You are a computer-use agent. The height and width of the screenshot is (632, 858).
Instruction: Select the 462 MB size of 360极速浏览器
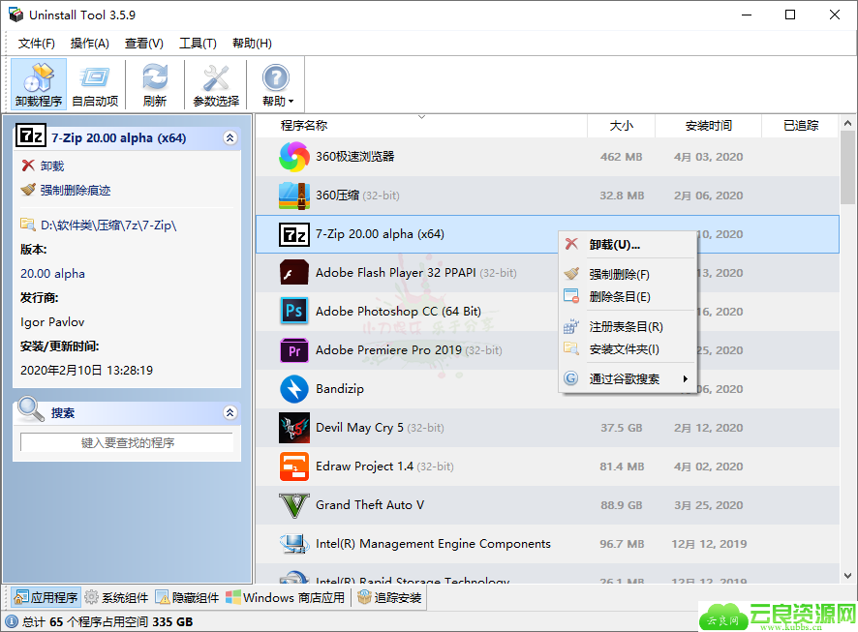tap(621, 157)
